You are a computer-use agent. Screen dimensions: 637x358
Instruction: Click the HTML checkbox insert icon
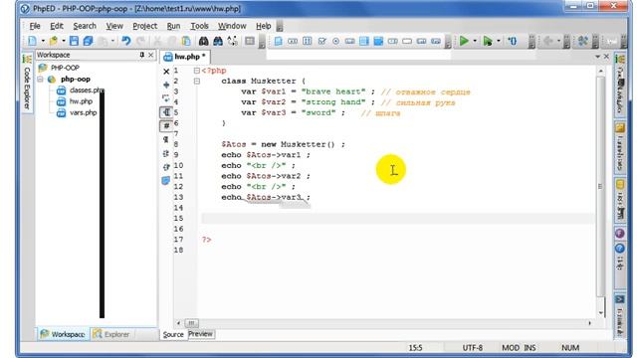coord(321,42)
